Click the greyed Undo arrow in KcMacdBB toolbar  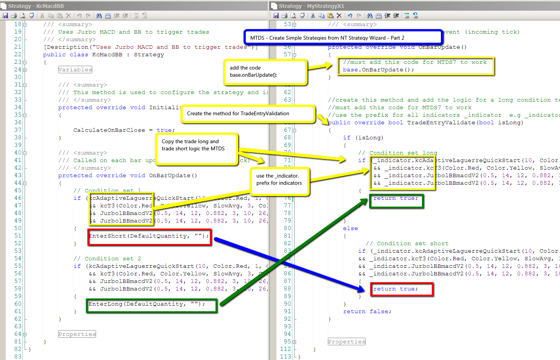point(79,15)
